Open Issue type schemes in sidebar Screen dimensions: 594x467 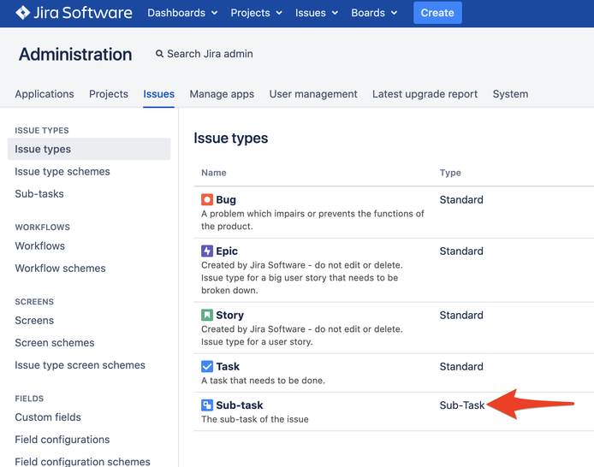coord(62,171)
